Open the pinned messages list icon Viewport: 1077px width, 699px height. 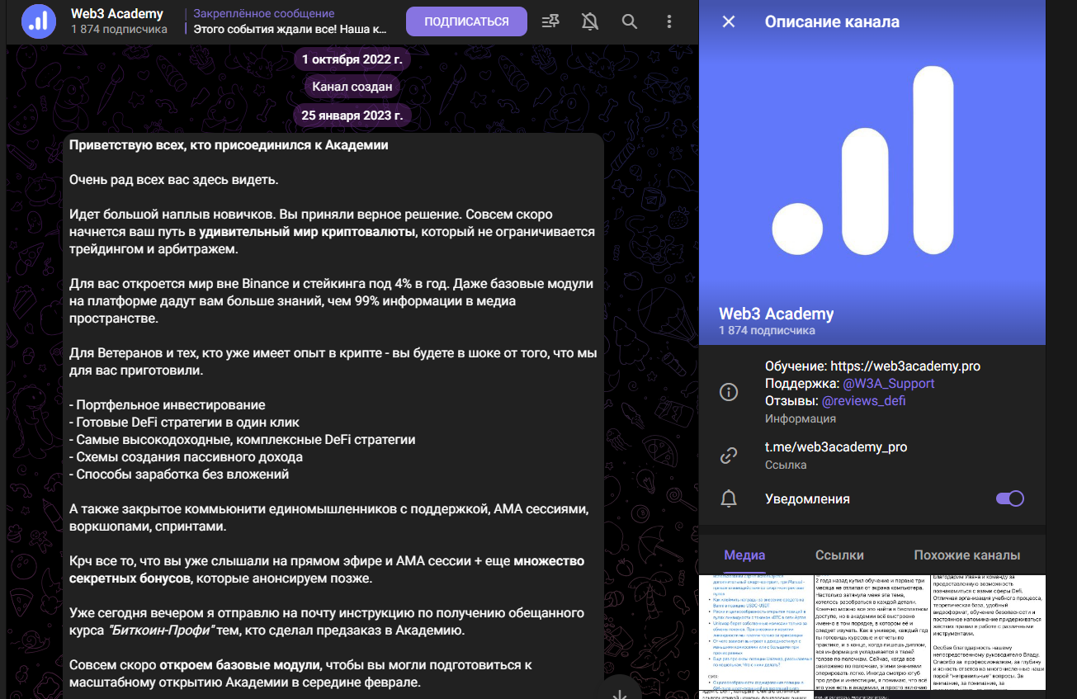click(x=550, y=22)
